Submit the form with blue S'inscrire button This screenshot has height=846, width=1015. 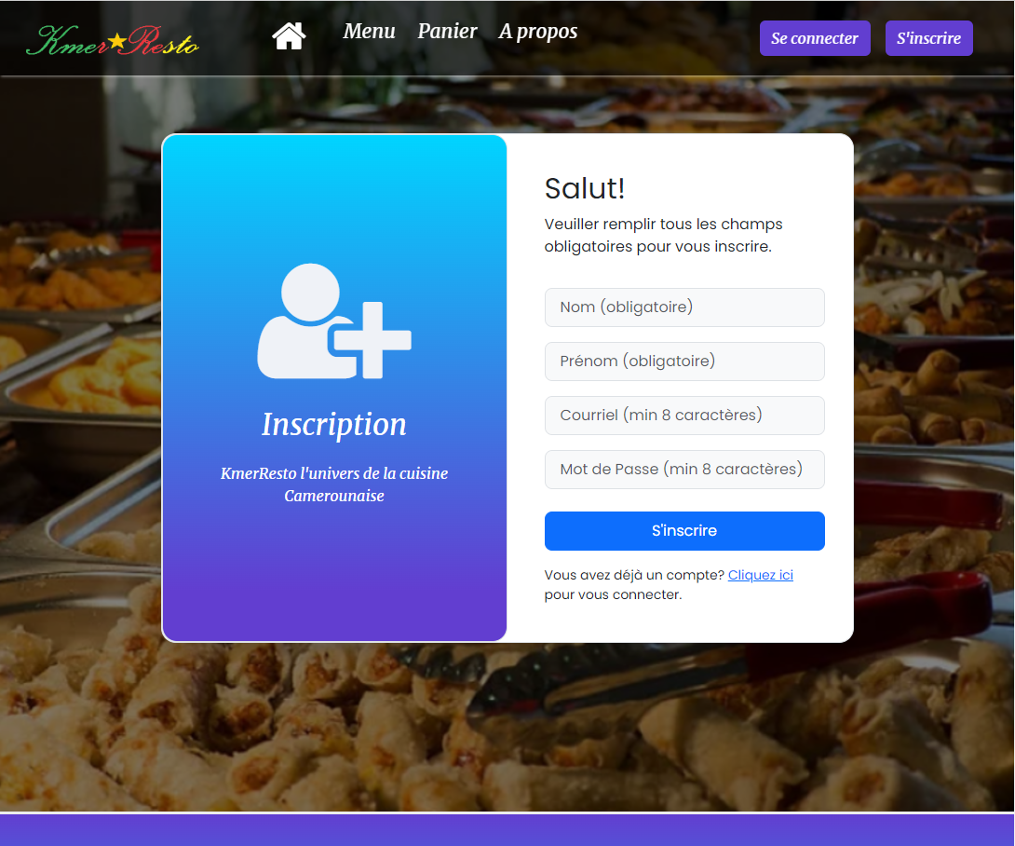coord(684,531)
